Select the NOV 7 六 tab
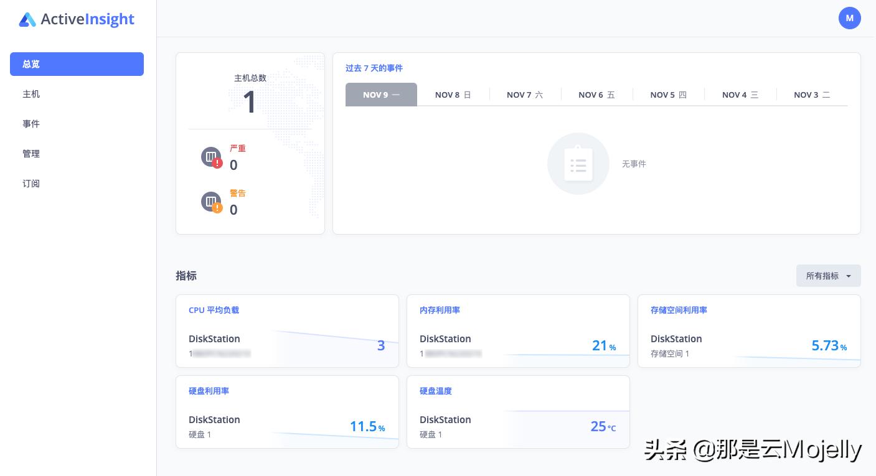 pyautogui.click(x=525, y=95)
